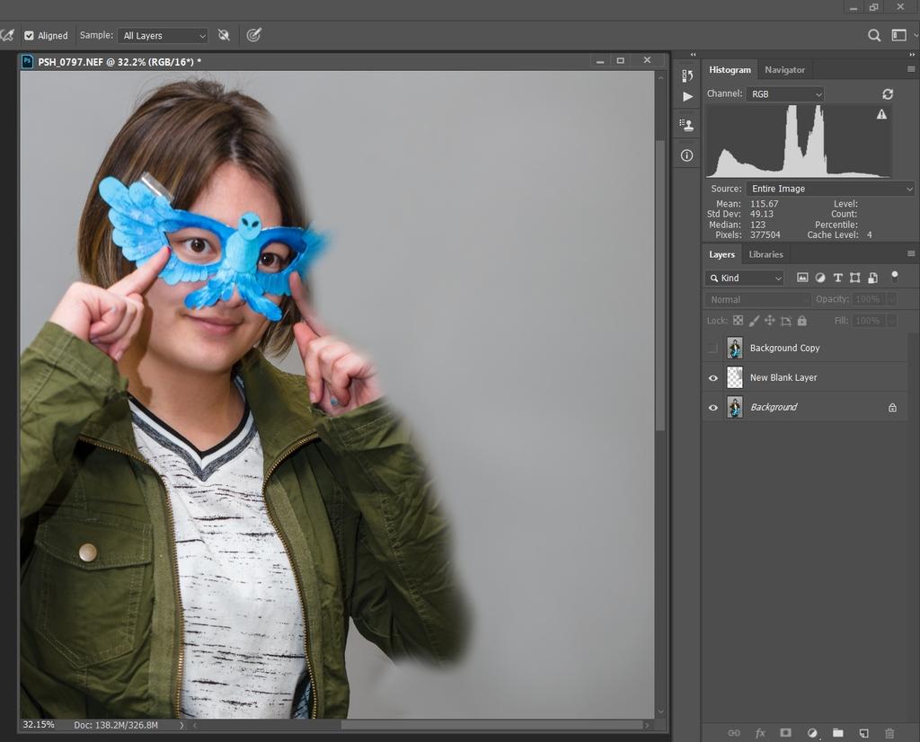The image size is (920, 742).
Task: Create a new layer using the bottom icon
Action: pyautogui.click(x=863, y=733)
